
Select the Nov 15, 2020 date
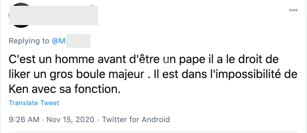point(70,119)
